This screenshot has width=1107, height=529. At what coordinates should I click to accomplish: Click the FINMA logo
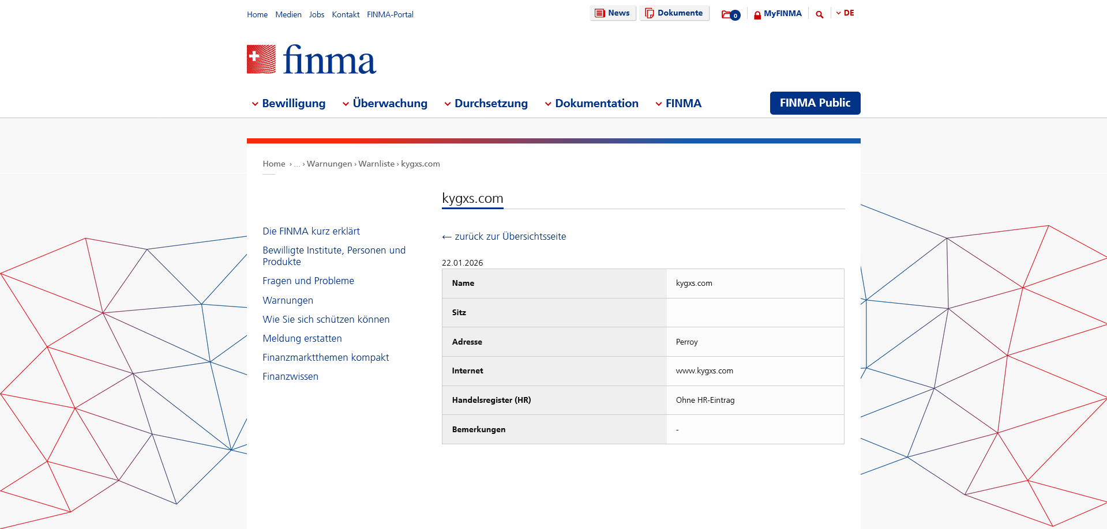(x=312, y=59)
